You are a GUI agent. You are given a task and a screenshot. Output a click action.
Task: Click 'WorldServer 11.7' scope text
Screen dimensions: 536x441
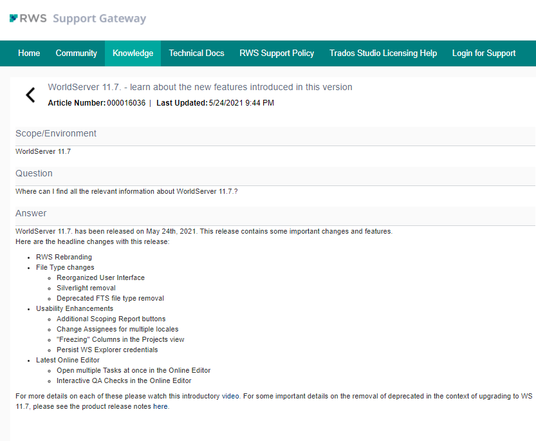click(43, 151)
